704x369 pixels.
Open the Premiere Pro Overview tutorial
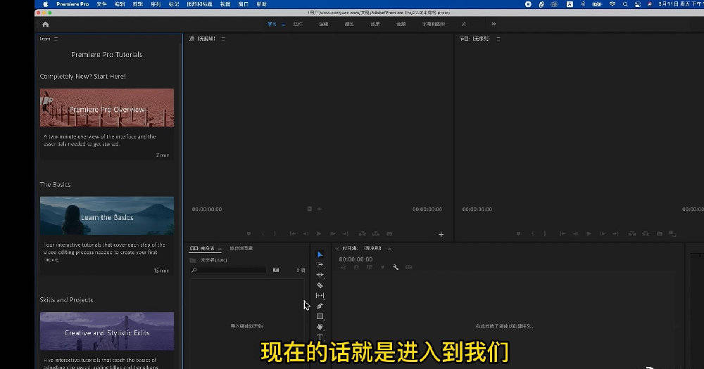[x=107, y=108]
